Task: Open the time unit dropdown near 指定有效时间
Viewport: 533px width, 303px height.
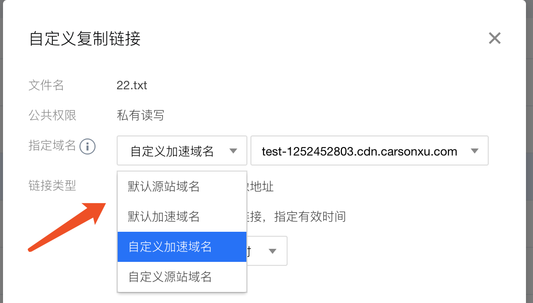Action: [264, 251]
